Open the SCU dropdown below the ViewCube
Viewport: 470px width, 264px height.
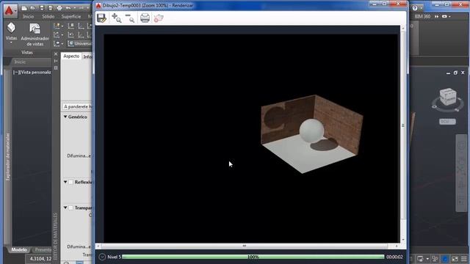pos(447,122)
